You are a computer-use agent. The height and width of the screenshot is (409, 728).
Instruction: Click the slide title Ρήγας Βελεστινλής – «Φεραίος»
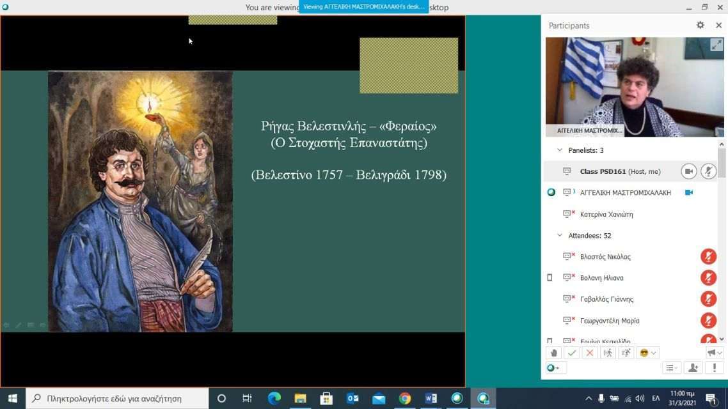coord(349,126)
